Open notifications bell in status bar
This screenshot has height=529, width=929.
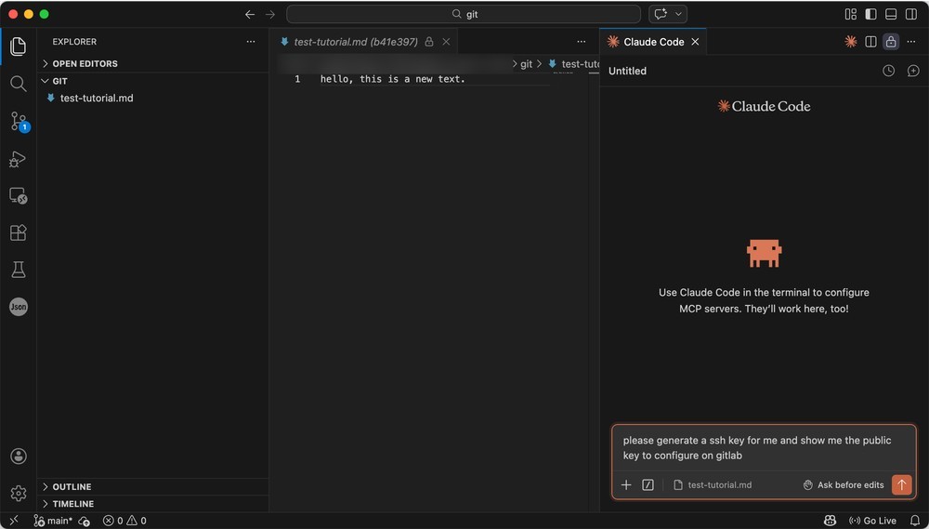point(915,521)
